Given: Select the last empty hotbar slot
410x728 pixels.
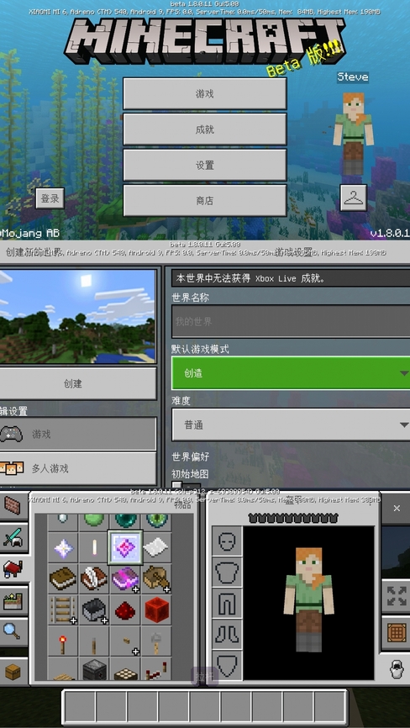Looking at the screenshot, I should (330, 707).
